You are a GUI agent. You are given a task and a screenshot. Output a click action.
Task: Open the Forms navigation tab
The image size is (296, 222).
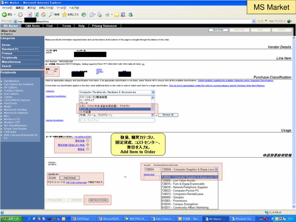[x=67, y=26]
